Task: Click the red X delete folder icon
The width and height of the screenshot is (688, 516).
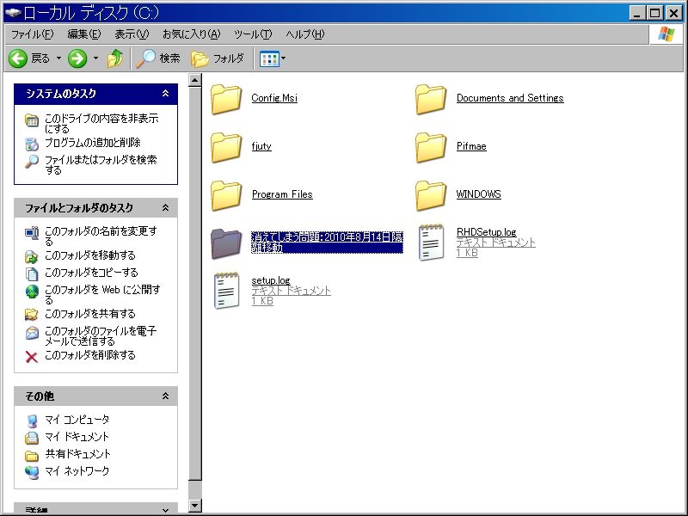Action: click(32, 357)
